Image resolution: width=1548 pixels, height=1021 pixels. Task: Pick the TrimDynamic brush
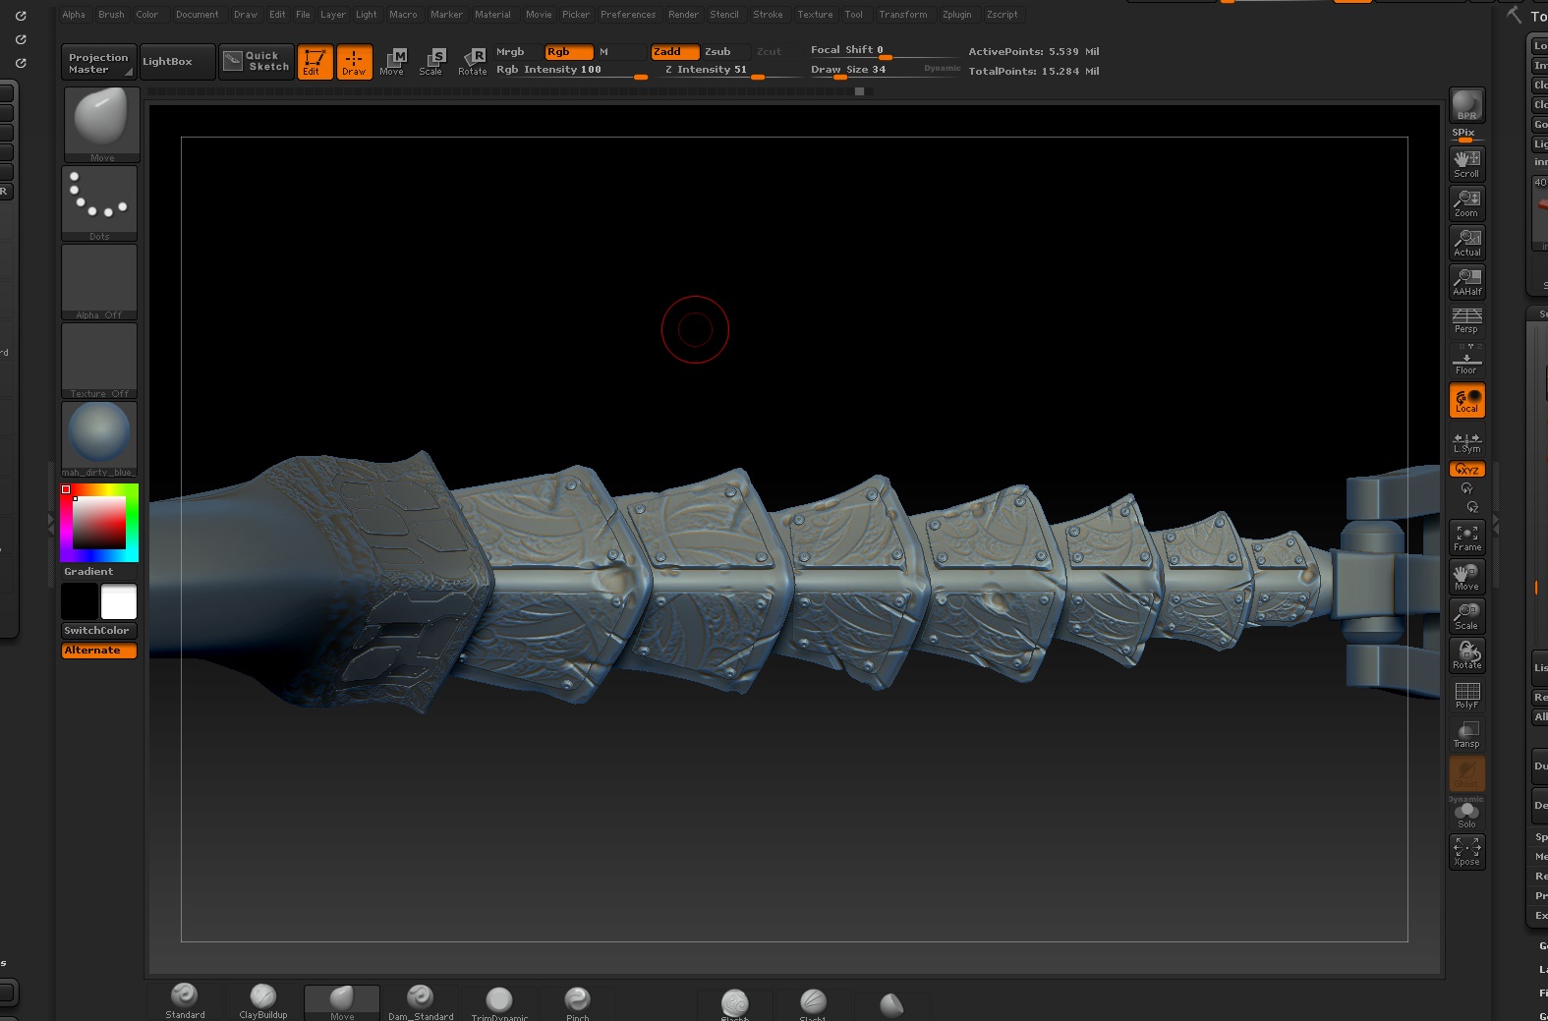(x=499, y=1002)
